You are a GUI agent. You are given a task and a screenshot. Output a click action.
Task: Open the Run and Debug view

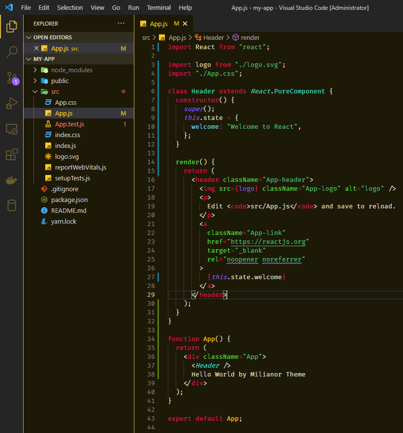click(x=12, y=104)
